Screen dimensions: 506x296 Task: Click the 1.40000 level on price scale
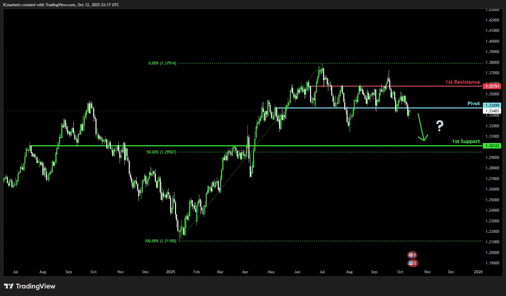click(x=492, y=41)
